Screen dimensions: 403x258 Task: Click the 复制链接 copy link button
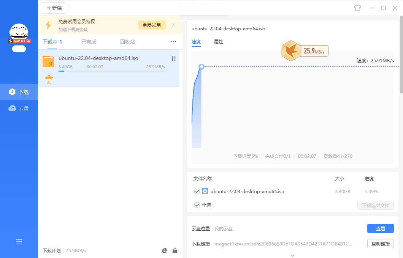click(380, 244)
